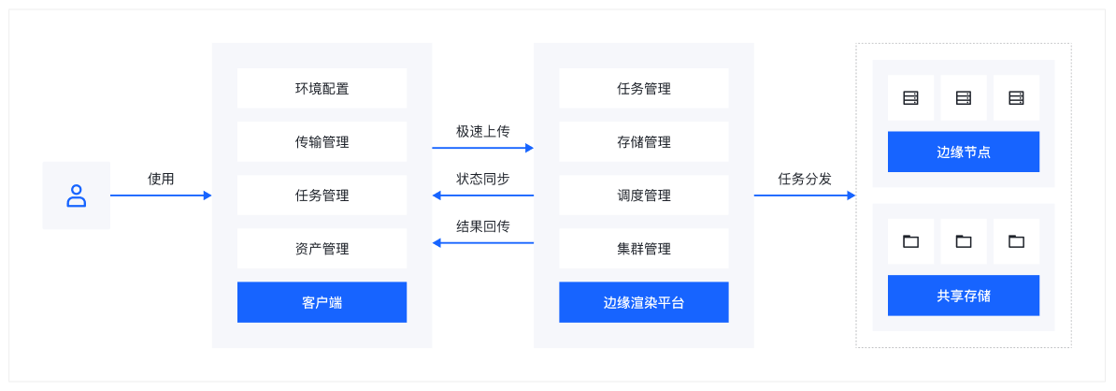
Task: Choose 资产管理 in the client panel
Action: point(322,249)
